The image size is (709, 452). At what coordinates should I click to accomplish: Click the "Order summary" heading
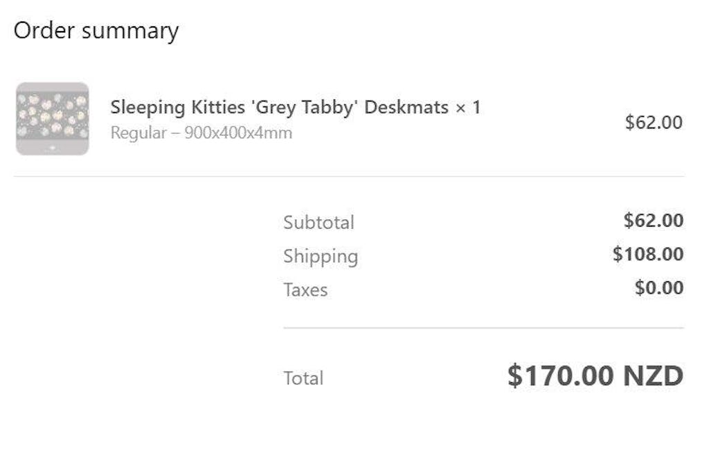click(x=96, y=31)
